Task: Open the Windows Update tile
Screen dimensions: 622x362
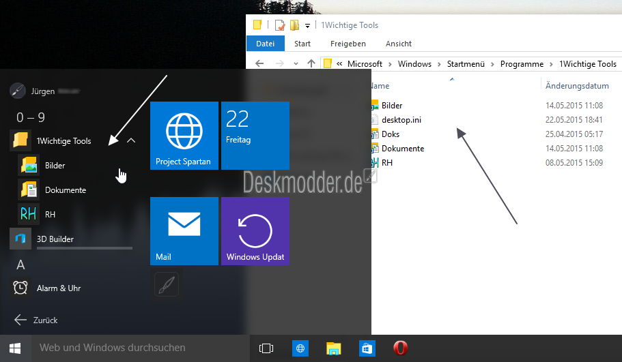Action: 255,231
